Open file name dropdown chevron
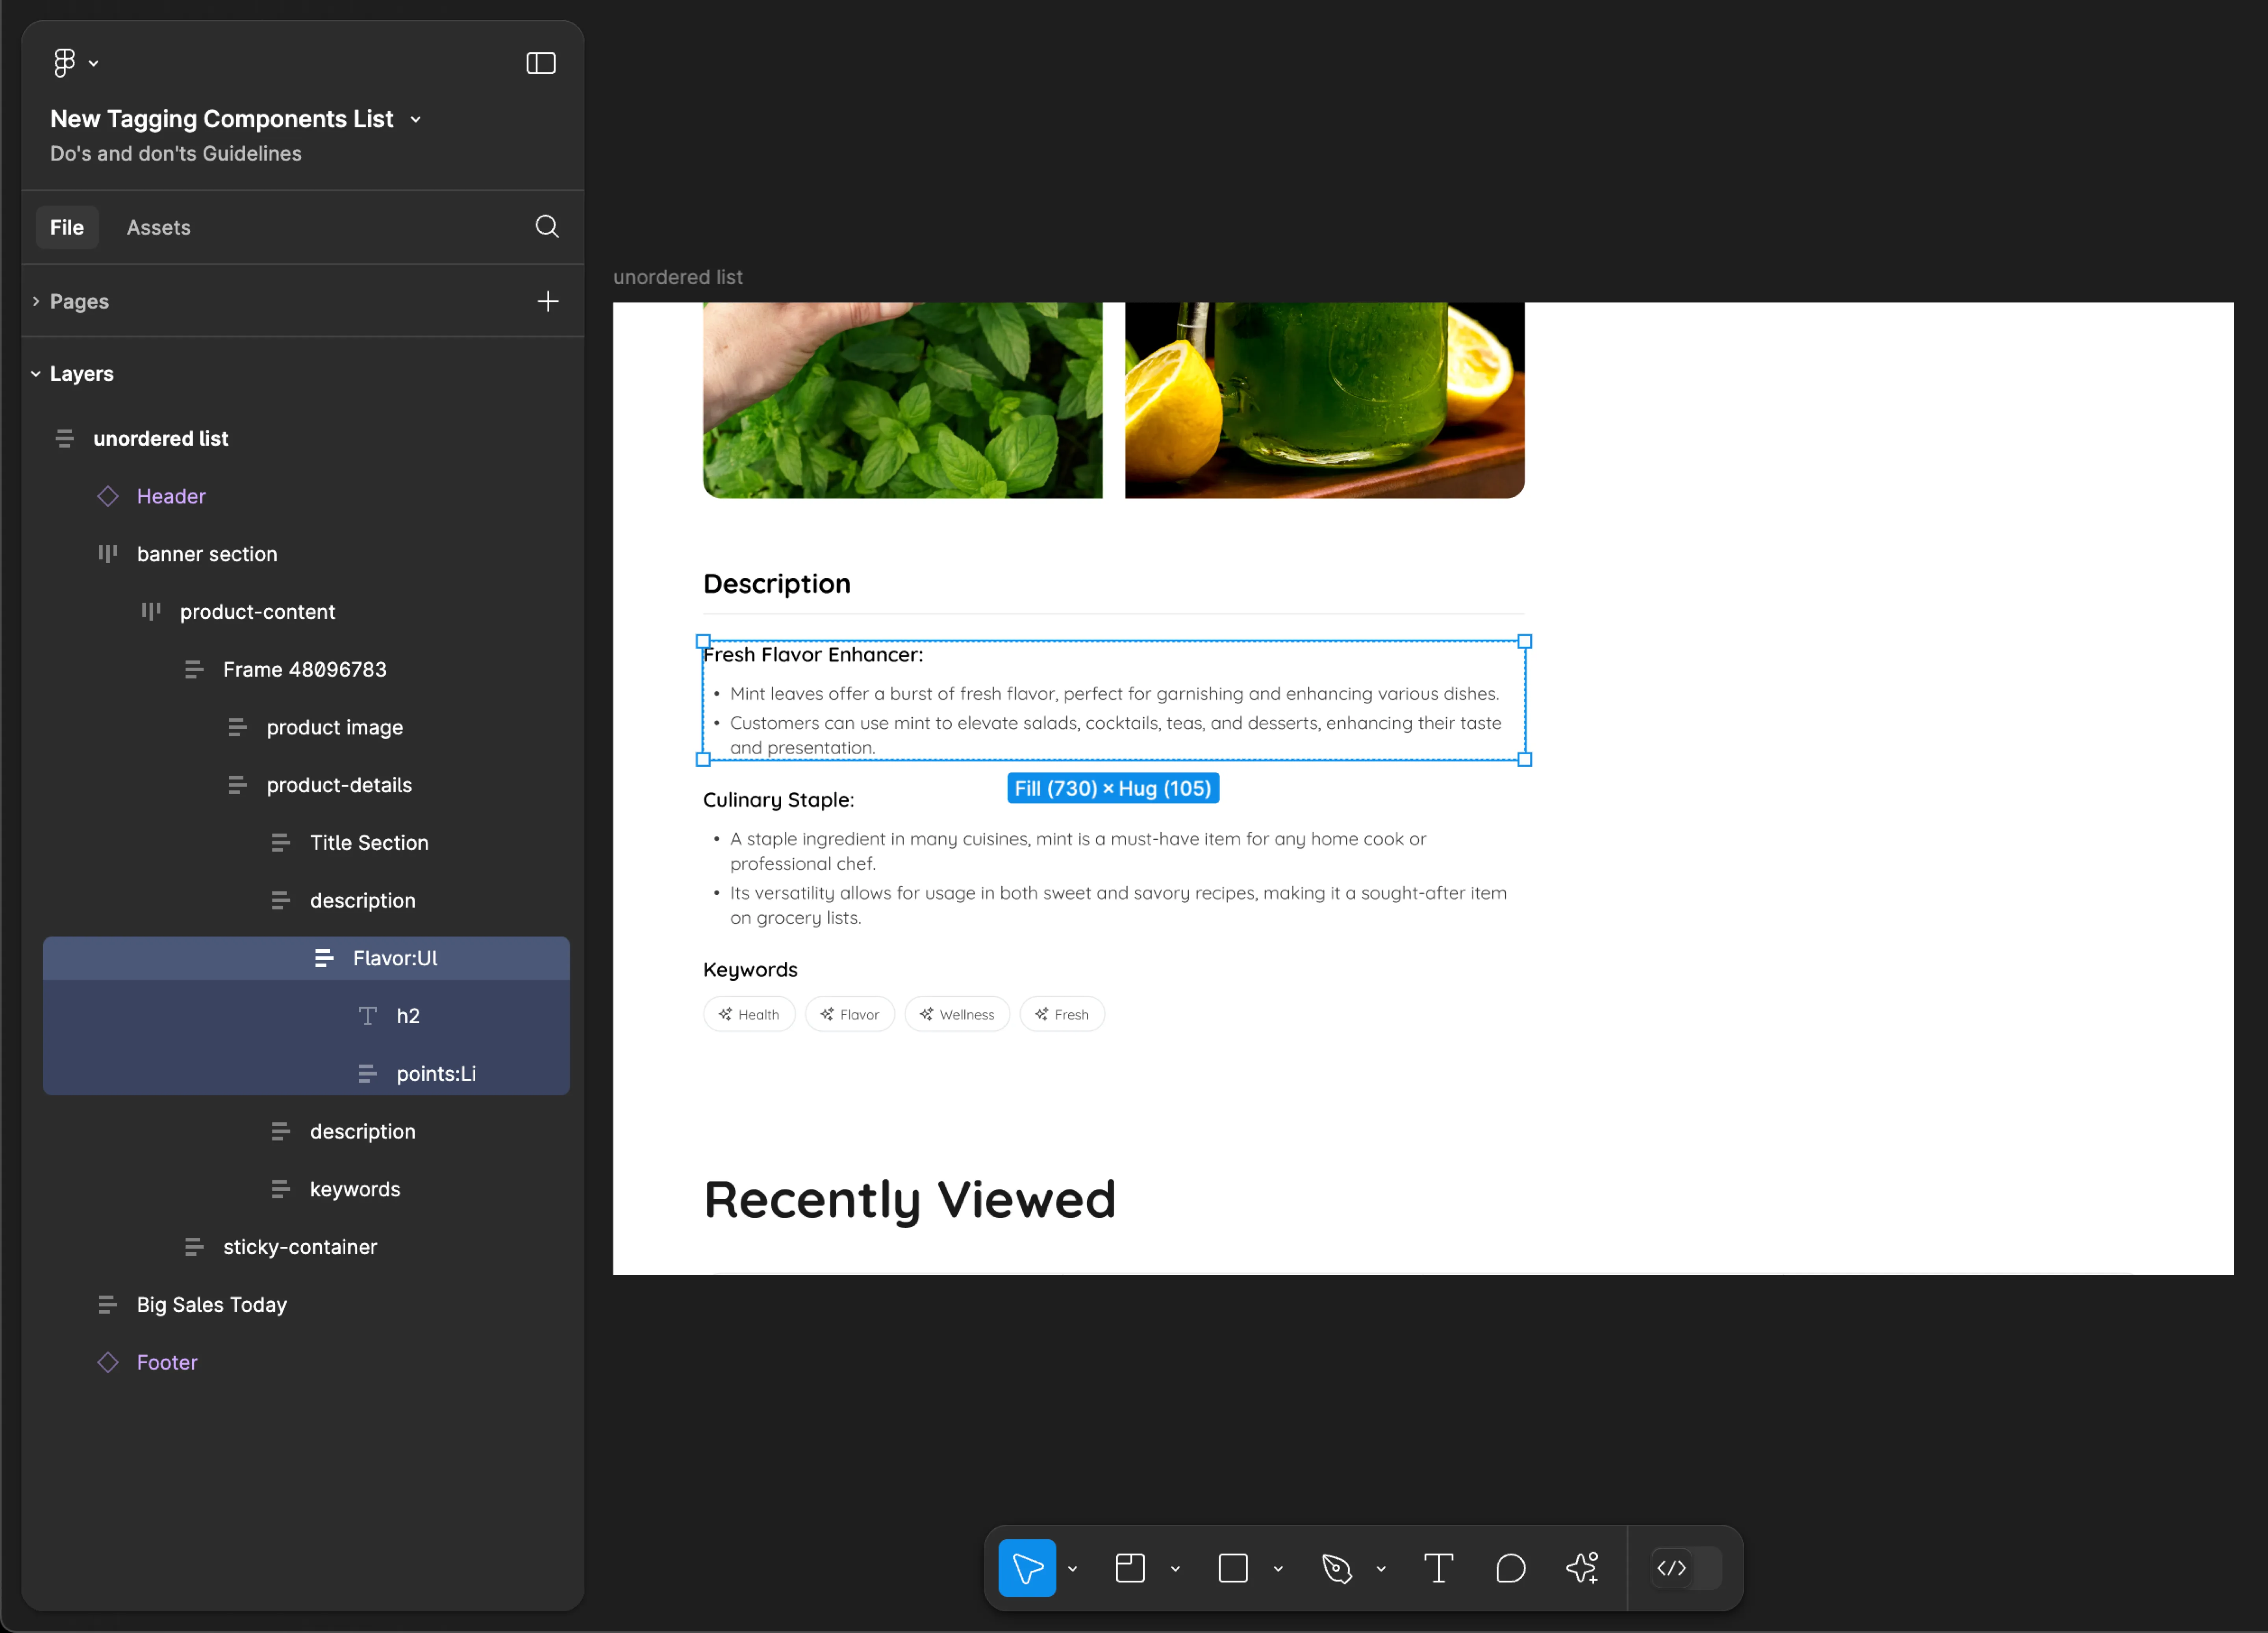The image size is (2268, 1633). point(416,120)
